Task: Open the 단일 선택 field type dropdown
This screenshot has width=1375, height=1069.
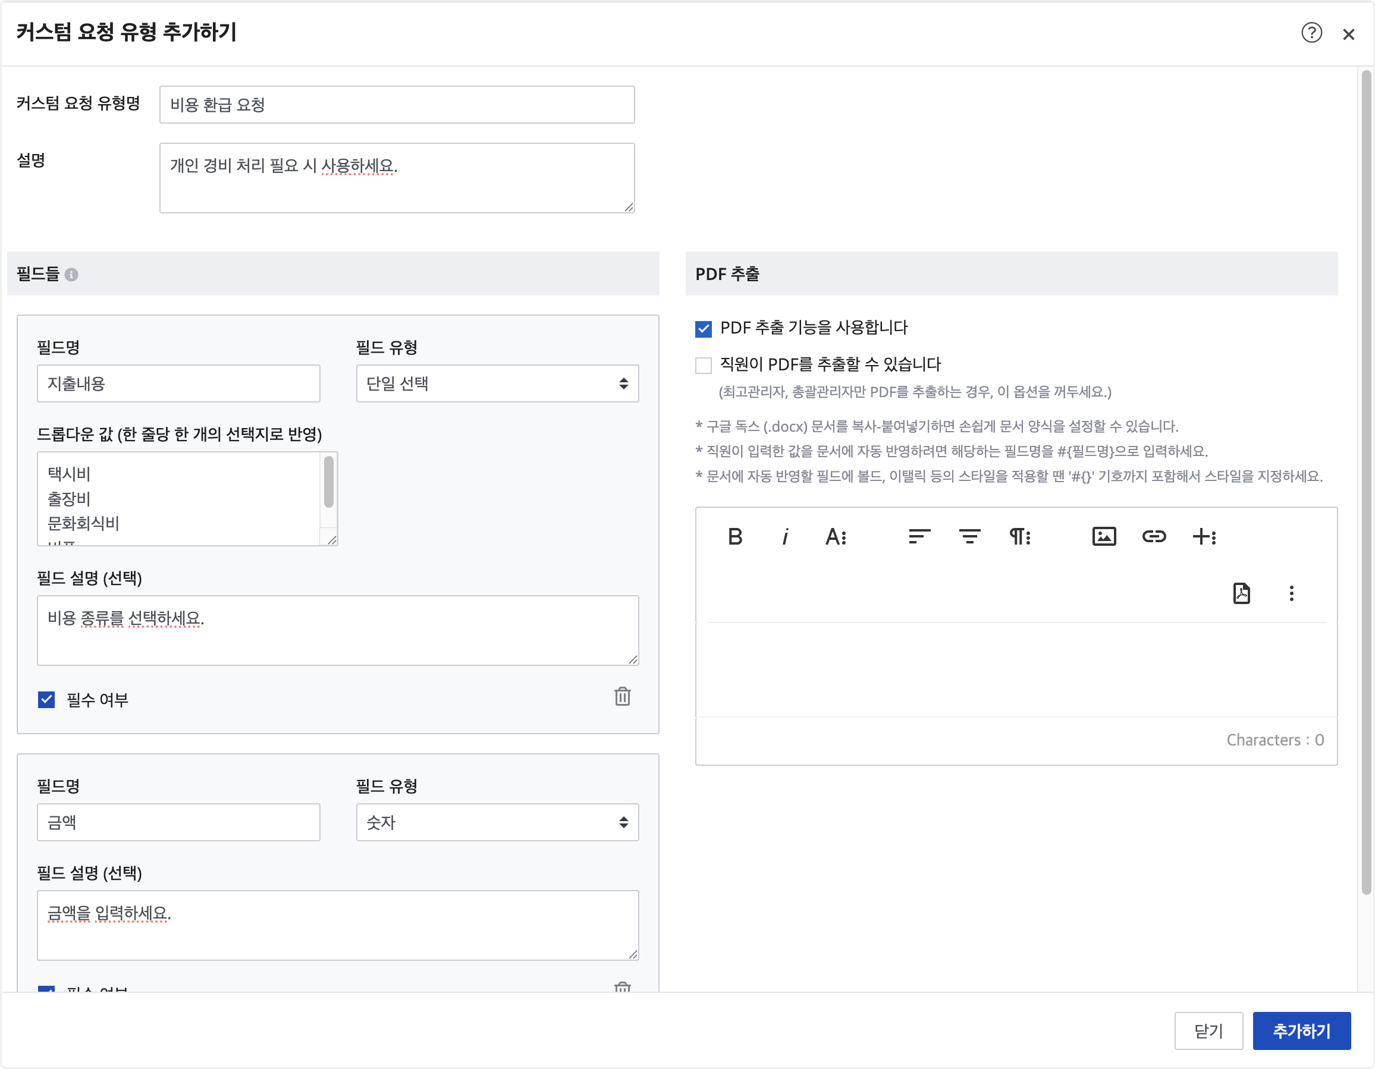Action: coord(497,383)
